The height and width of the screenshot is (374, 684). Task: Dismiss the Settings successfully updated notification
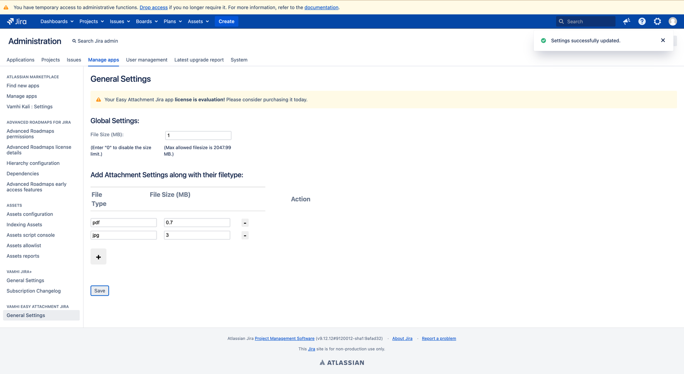(x=663, y=40)
